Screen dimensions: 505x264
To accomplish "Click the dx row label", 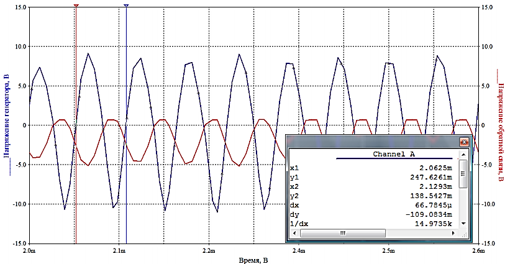I will (294, 206).
